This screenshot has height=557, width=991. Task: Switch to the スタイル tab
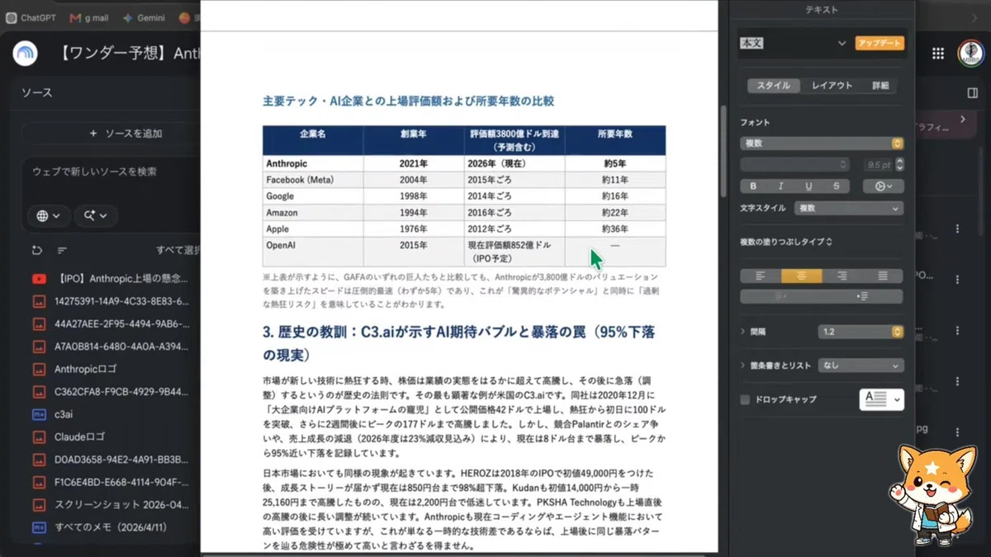point(774,85)
